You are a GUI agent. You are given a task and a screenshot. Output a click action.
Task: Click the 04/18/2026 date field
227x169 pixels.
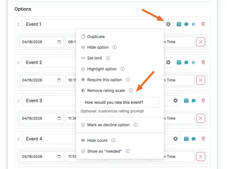[42, 42]
